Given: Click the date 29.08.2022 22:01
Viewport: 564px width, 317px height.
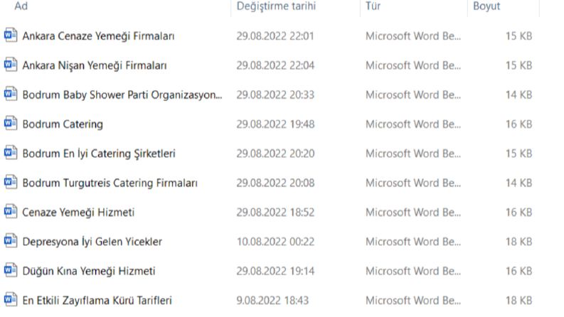Looking at the screenshot, I should coord(275,36).
